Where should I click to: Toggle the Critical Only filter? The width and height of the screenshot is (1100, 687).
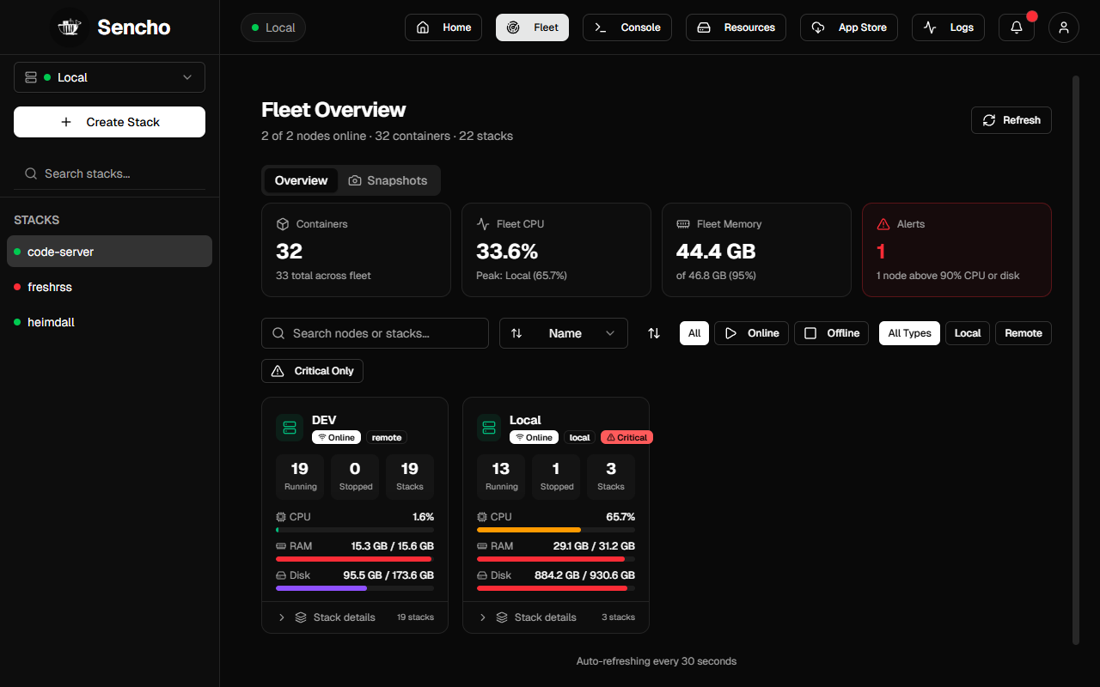pyautogui.click(x=312, y=371)
